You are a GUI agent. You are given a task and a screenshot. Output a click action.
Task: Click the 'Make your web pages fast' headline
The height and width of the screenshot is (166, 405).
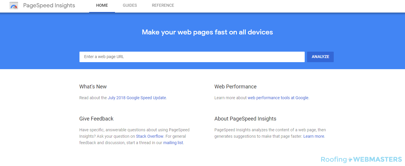click(207, 32)
